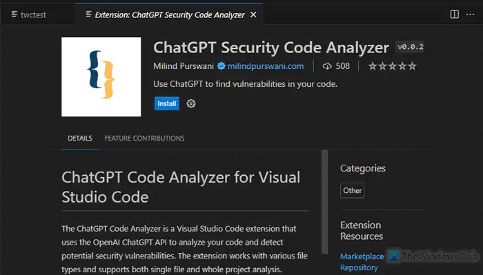Click the five-star rating
483x275 pixels.
393,66
